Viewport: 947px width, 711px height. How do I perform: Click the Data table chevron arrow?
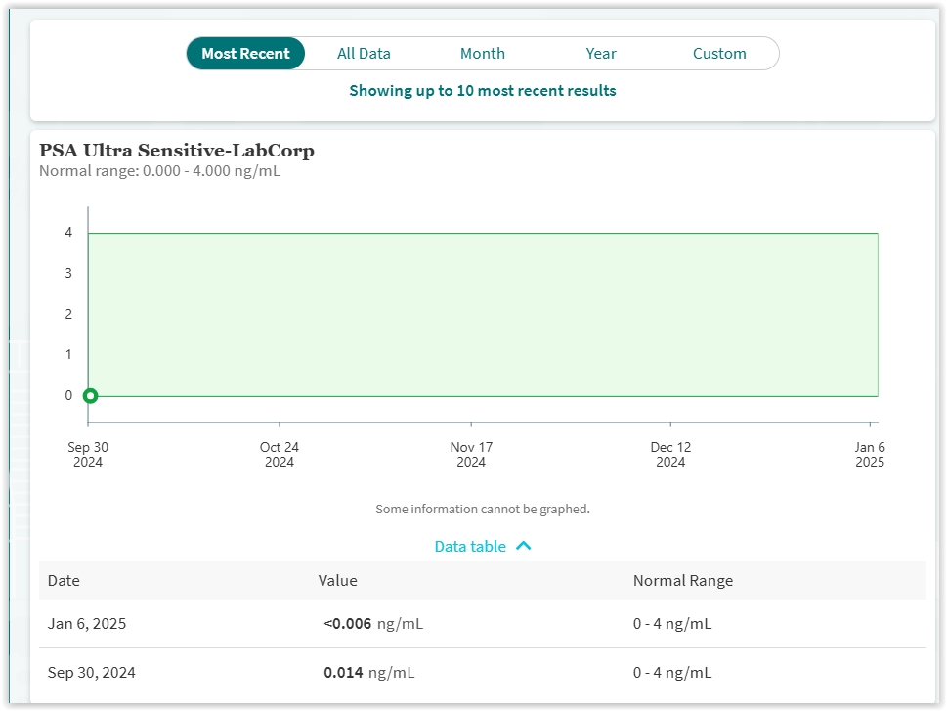coord(524,546)
